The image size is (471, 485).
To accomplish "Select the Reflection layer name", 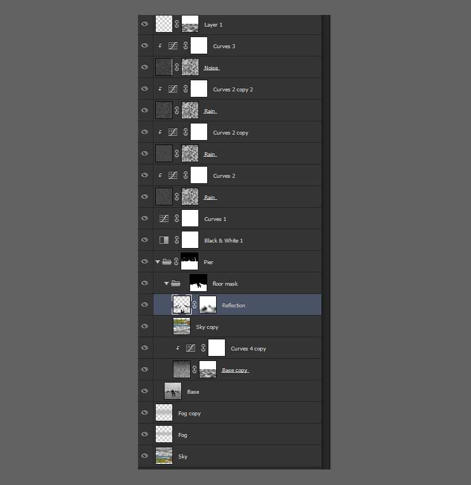I will pos(234,305).
